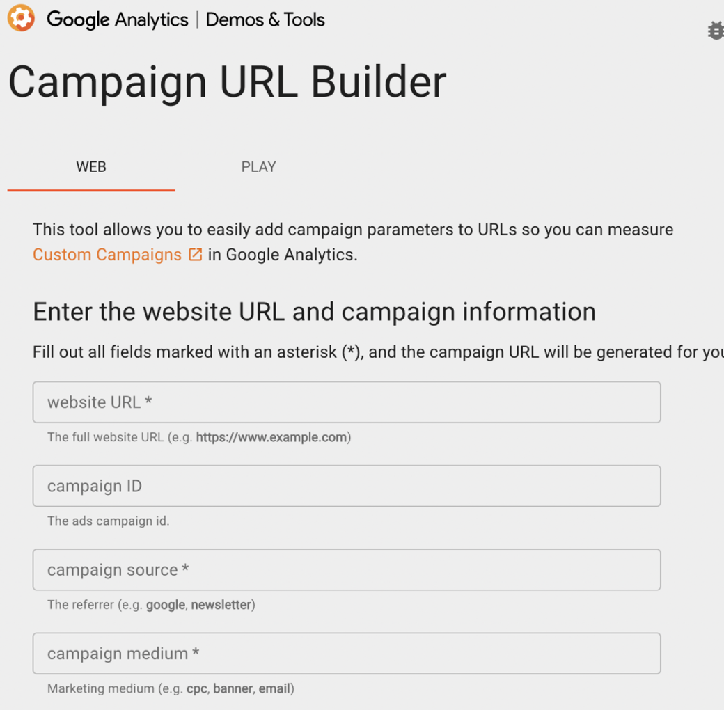The height and width of the screenshot is (710, 724).
Task: Click the Enter website URL section heading
Action: [313, 311]
